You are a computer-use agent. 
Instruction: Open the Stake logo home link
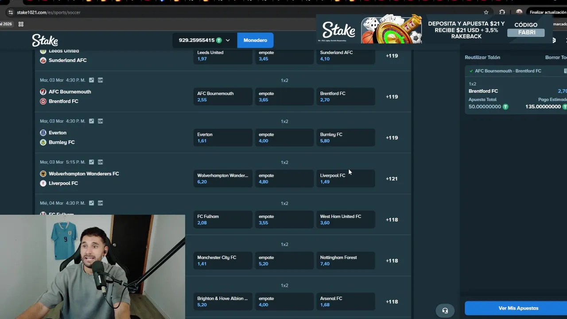[45, 40]
